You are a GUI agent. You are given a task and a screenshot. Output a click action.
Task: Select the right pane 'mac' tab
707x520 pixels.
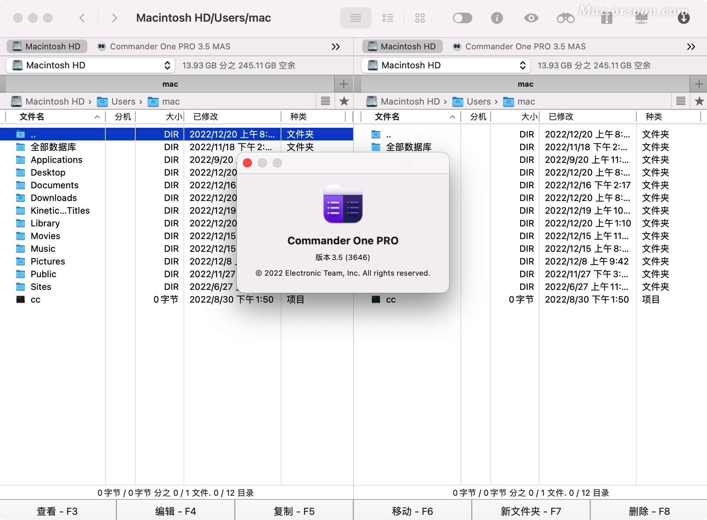(x=525, y=84)
